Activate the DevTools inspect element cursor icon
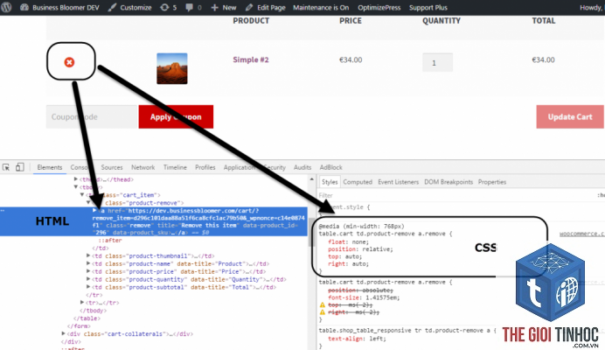605x350 pixels. click(6, 167)
